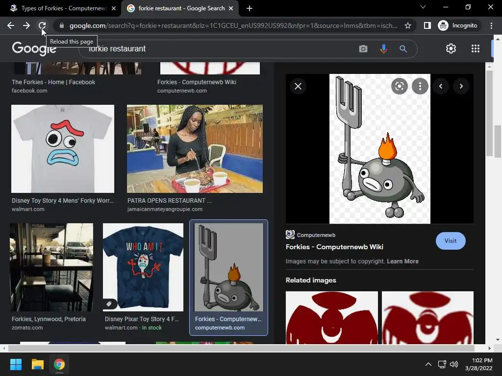Open a new browser tab

pyautogui.click(x=250, y=8)
